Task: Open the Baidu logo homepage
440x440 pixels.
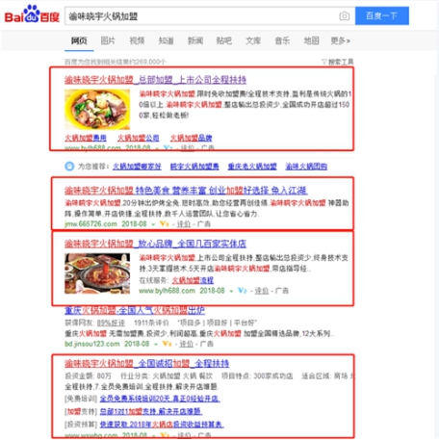Action: pos(32,14)
